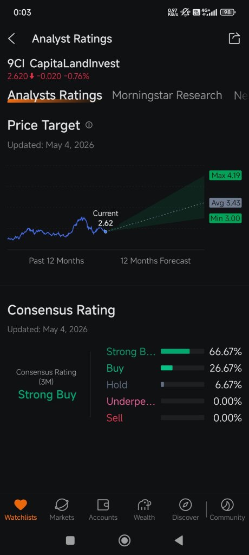Tap the Max 4.19 price label
The image size is (249, 555).
tap(225, 175)
